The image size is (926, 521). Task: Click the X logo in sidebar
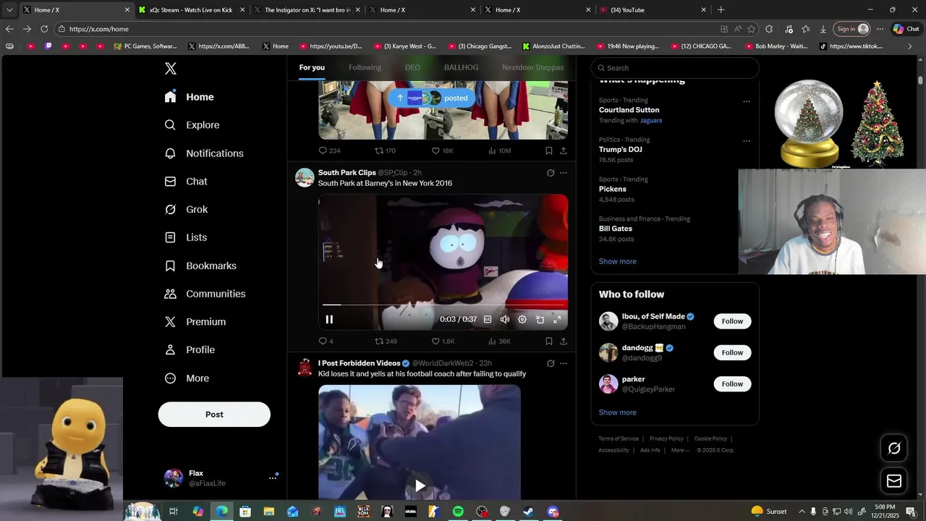tap(171, 69)
